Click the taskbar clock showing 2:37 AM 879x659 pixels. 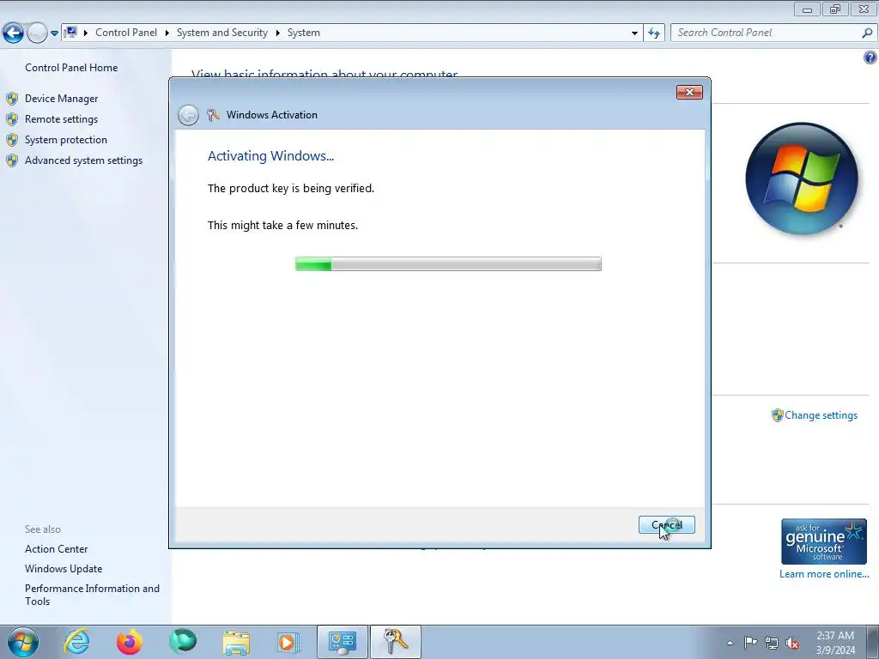pos(835,643)
